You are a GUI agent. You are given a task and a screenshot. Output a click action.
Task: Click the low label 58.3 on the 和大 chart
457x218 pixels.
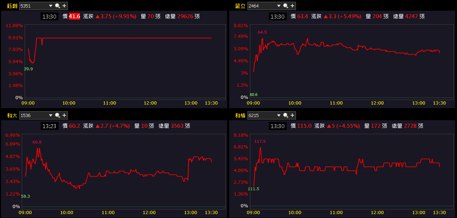pos(25,196)
